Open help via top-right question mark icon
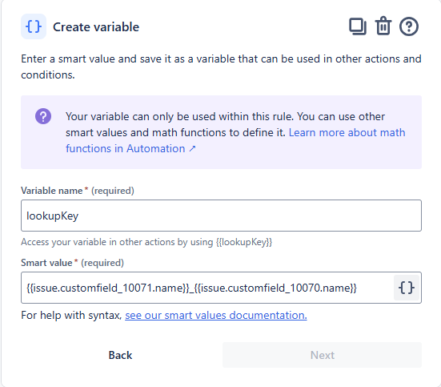 pos(409,26)
